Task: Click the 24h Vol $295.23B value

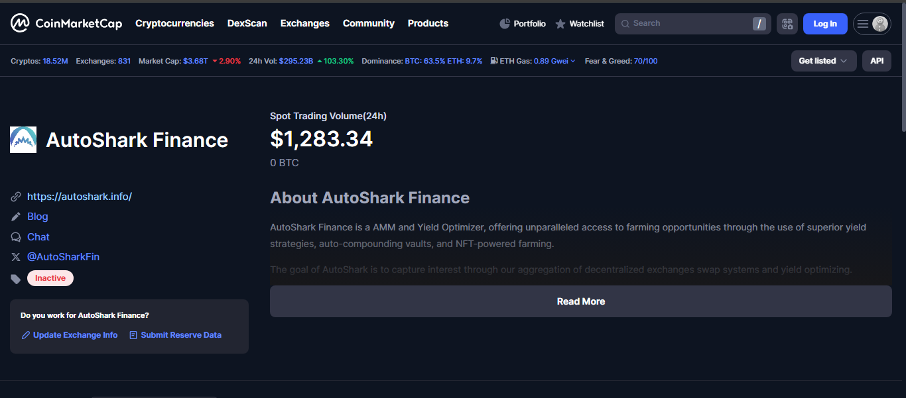Action: click(x=296, y=61)
